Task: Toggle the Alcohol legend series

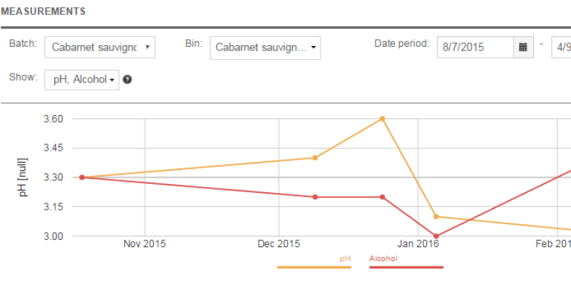Action: (384, 259)
